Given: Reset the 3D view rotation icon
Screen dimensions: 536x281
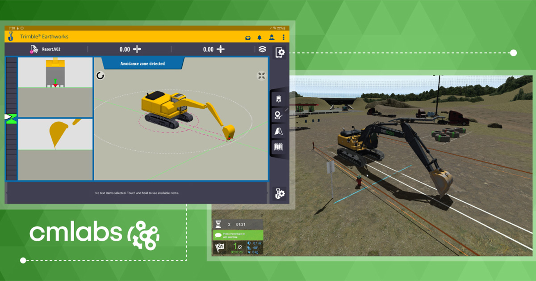Looking at the screenshot, I should point(100,76).
